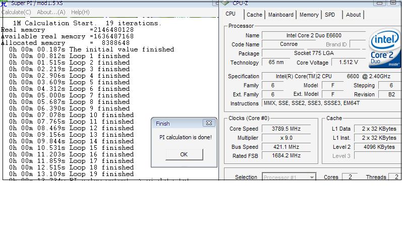402x227 pixels.
Task: Click the CPU-Z title bar icon
Action: click(x=225, y=3)
